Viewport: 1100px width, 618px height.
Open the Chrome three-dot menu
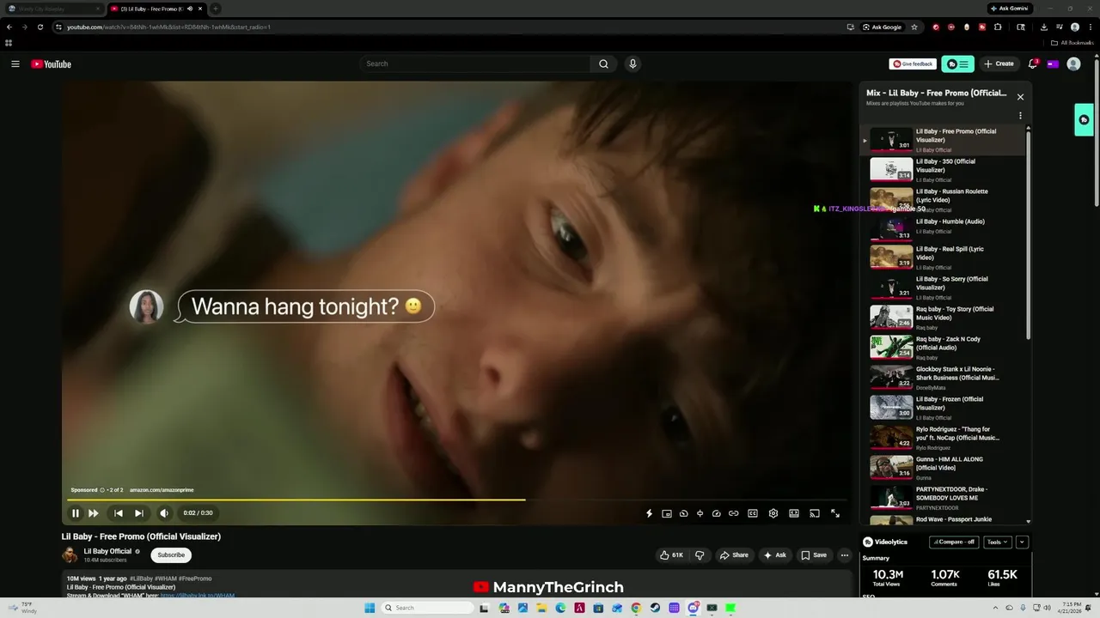point(1090,27)
